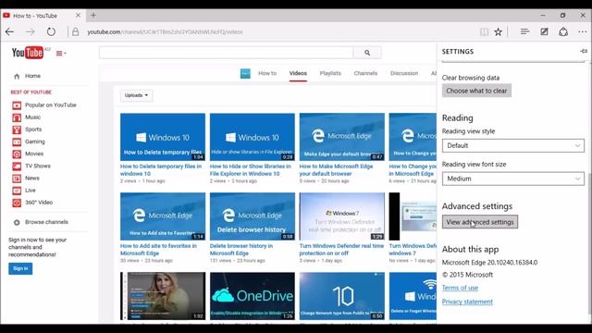
Task: Switch to the Playlists channel tab
Action: 330,73
